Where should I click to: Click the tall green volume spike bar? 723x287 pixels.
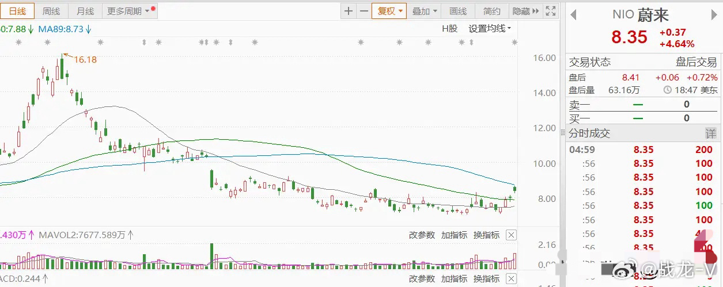[x=211, y=256]
